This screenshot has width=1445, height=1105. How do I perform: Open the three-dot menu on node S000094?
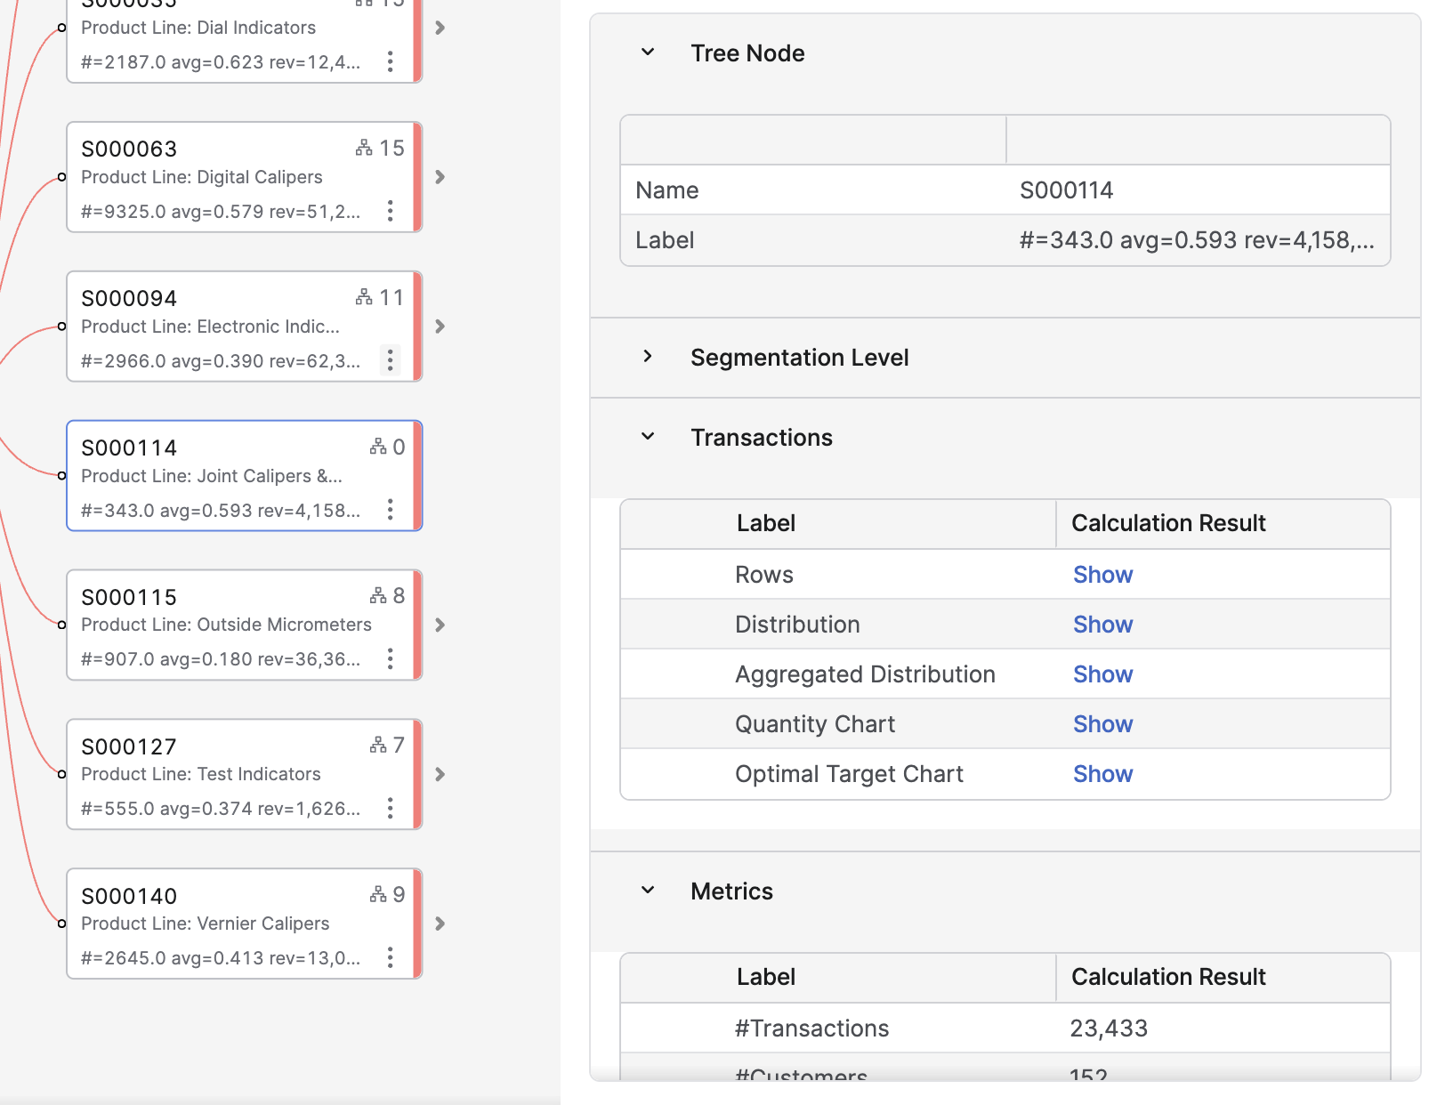click(390, 360)
